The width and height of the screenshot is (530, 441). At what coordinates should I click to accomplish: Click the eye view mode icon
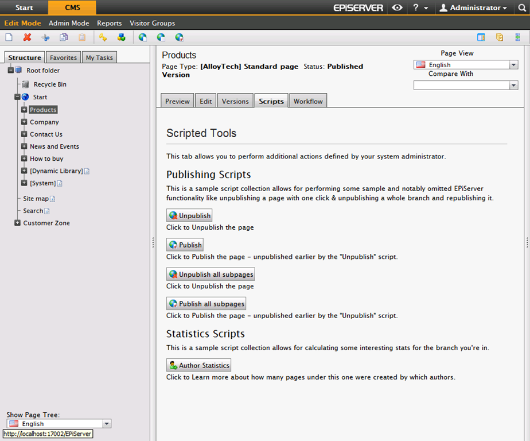(397, 8)
